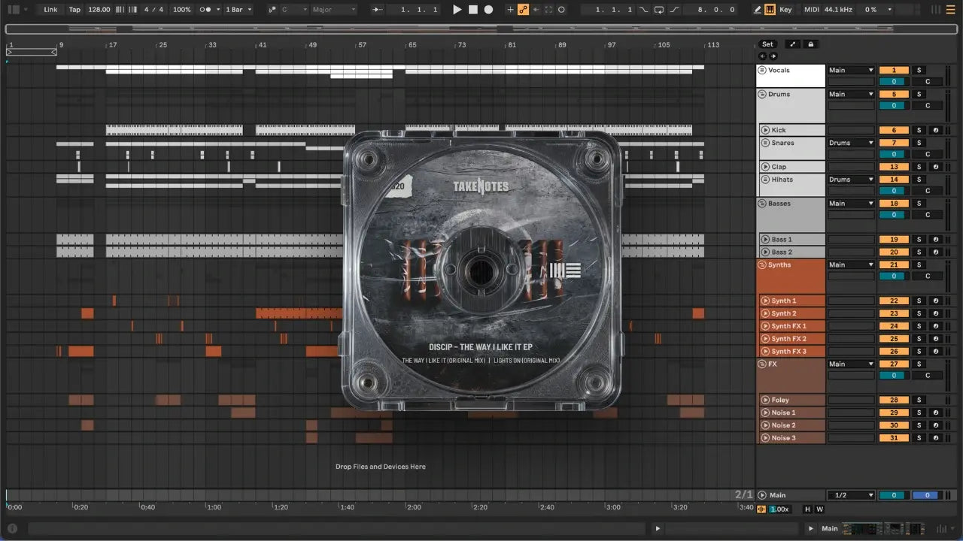The width and height of the screenshot is (963, 541).
Task: Click the Link button
Action: click(50, 10)
